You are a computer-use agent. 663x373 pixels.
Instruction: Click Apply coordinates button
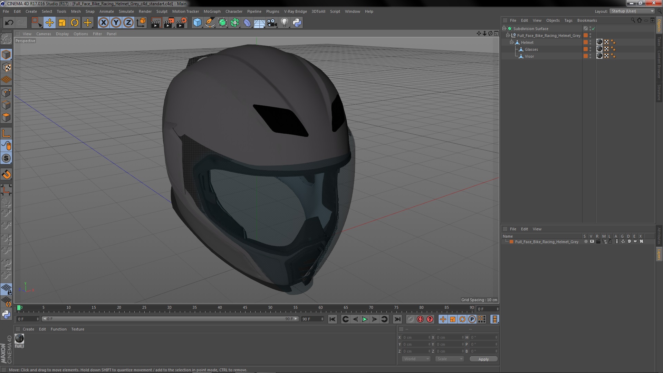tap(483, 359)
